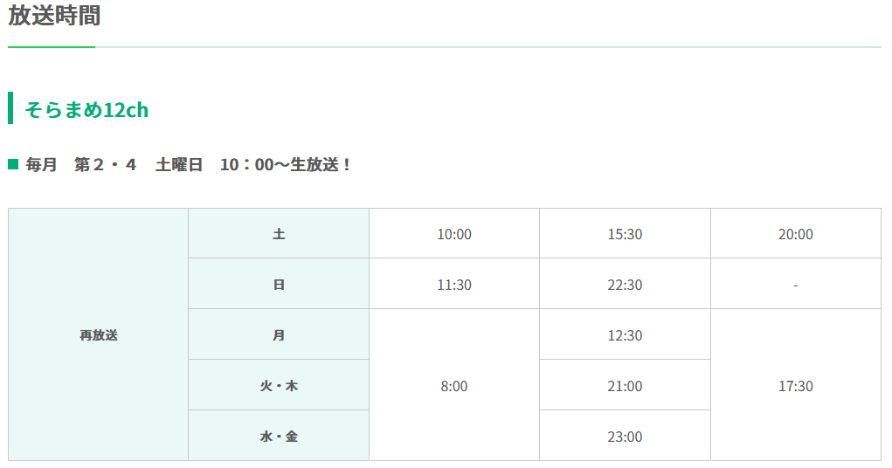The image size is (892, 468).
Task: Select the 再放送 row header cell
Action: coord(99,334)
